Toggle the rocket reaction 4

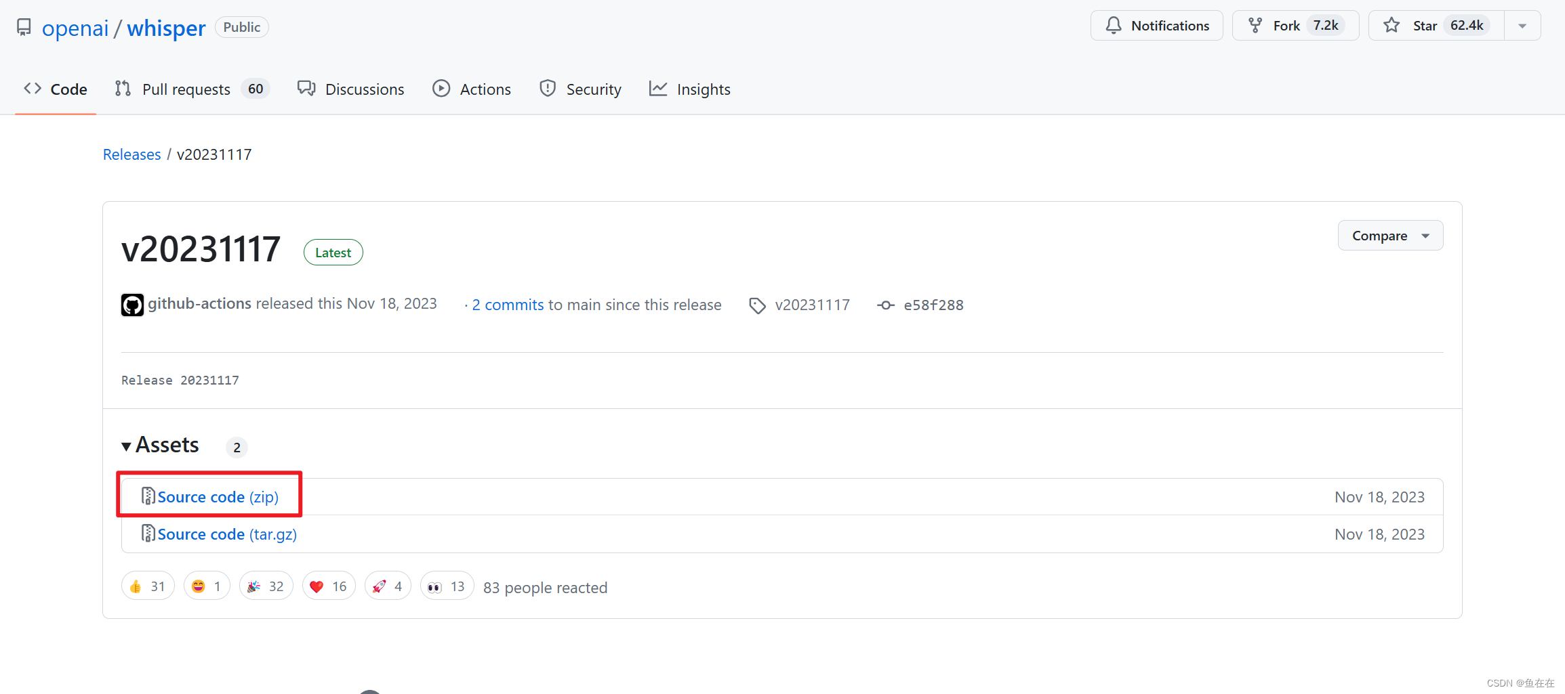(x=388, y=586)
